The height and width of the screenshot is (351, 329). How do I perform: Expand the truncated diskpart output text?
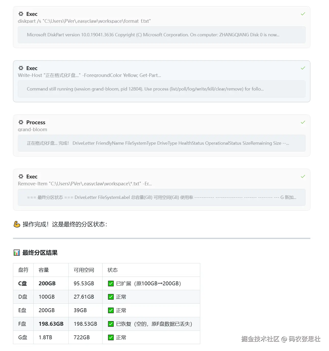tap(161, 35)
